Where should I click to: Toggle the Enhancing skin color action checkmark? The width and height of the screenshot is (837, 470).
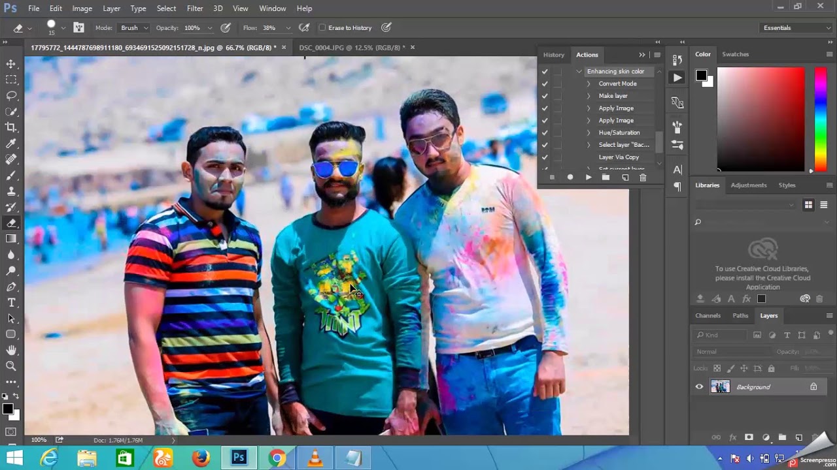545,71
